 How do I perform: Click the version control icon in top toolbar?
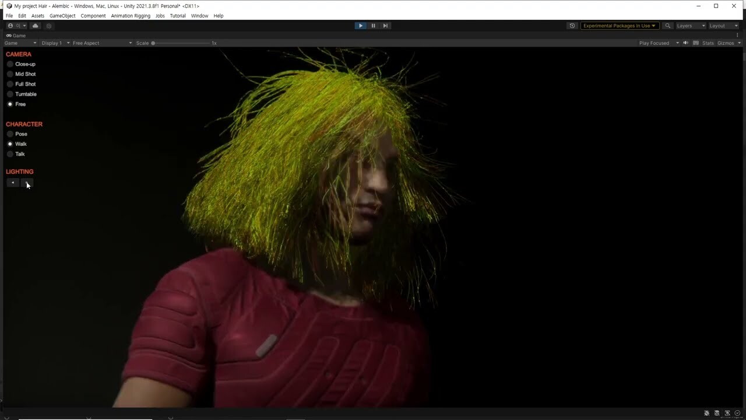[x=49, y=26]
